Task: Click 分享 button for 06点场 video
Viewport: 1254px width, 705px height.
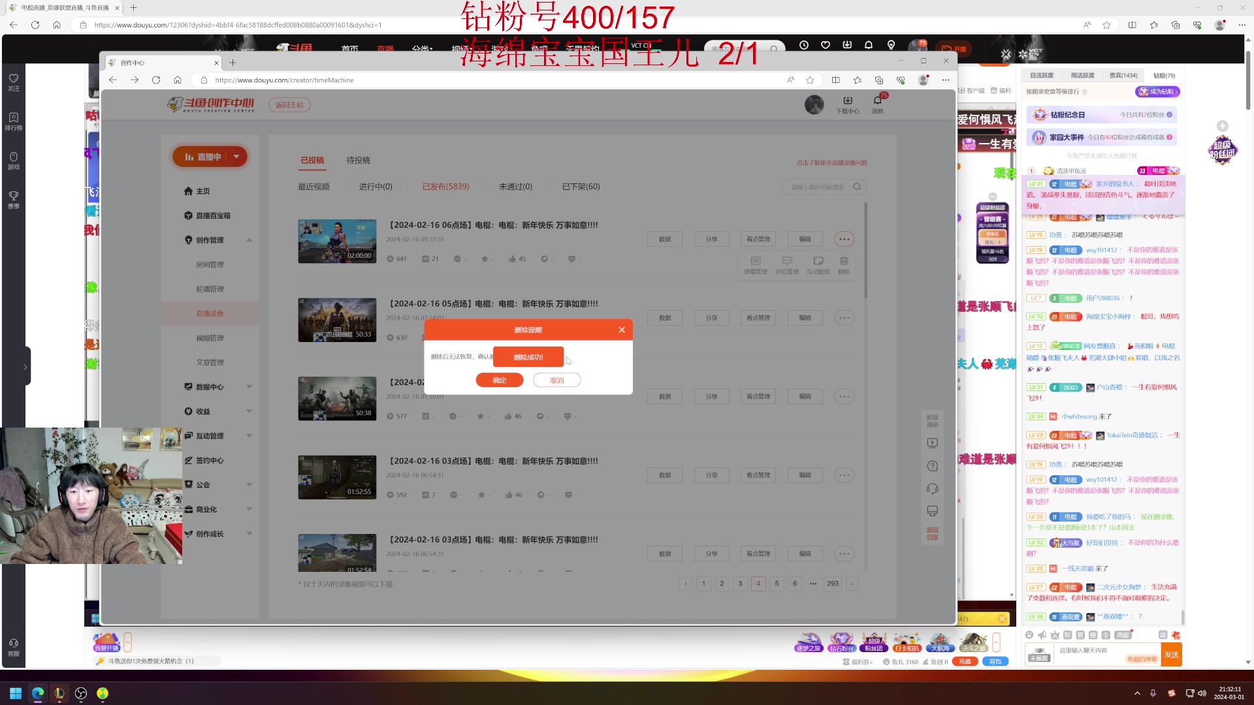Action: tap(711, 239)
